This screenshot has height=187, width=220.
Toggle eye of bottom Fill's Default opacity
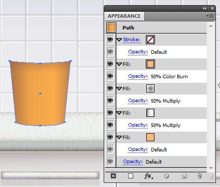pos(110,149)
